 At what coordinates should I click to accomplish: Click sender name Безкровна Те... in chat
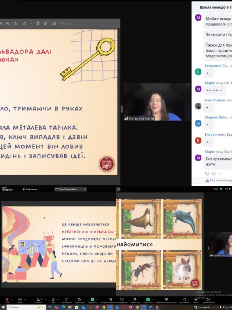coord(217,66)
